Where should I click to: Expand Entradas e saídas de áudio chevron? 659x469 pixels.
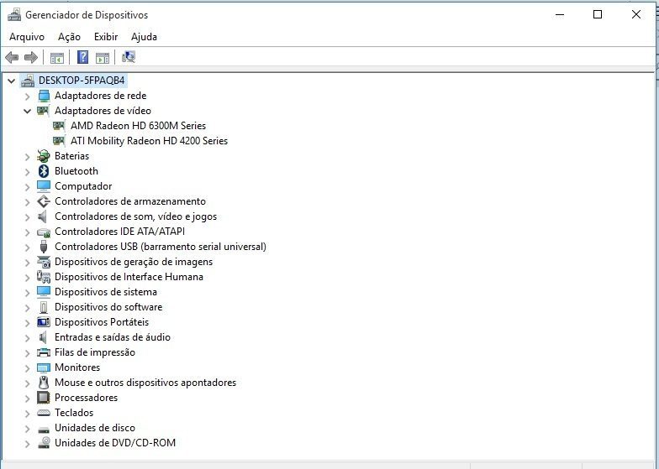28,337
